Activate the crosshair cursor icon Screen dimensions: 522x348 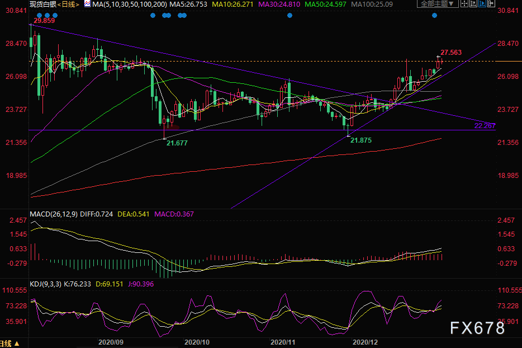tap(464, 3)
